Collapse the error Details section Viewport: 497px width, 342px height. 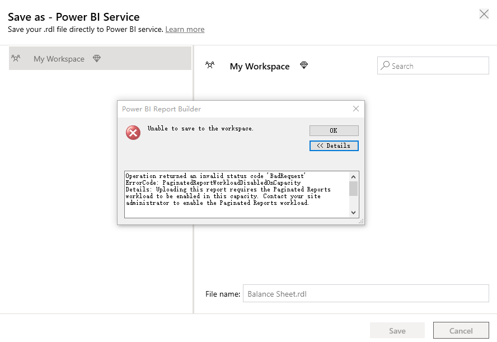click(334, 146)
